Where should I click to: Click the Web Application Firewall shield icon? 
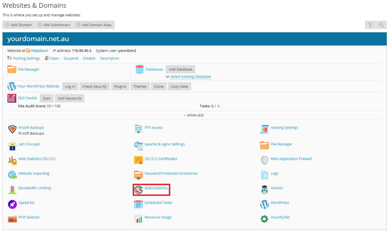point(264,160)
